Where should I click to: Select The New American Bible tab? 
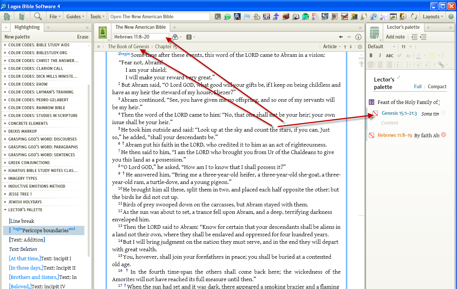pos(141,27)
